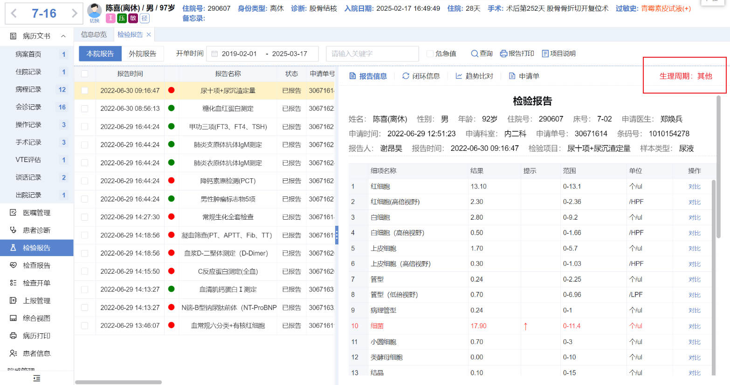Screen dimensions: 730x385
Task: Switch to the 报告信息 tab
Action: tap(368, 76)
